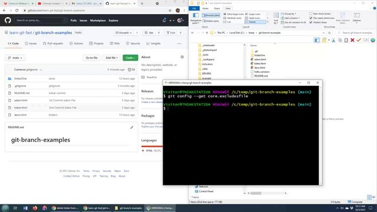This screenshot has width=377, height=212.
Task: Star the repository
Action: 149,32
